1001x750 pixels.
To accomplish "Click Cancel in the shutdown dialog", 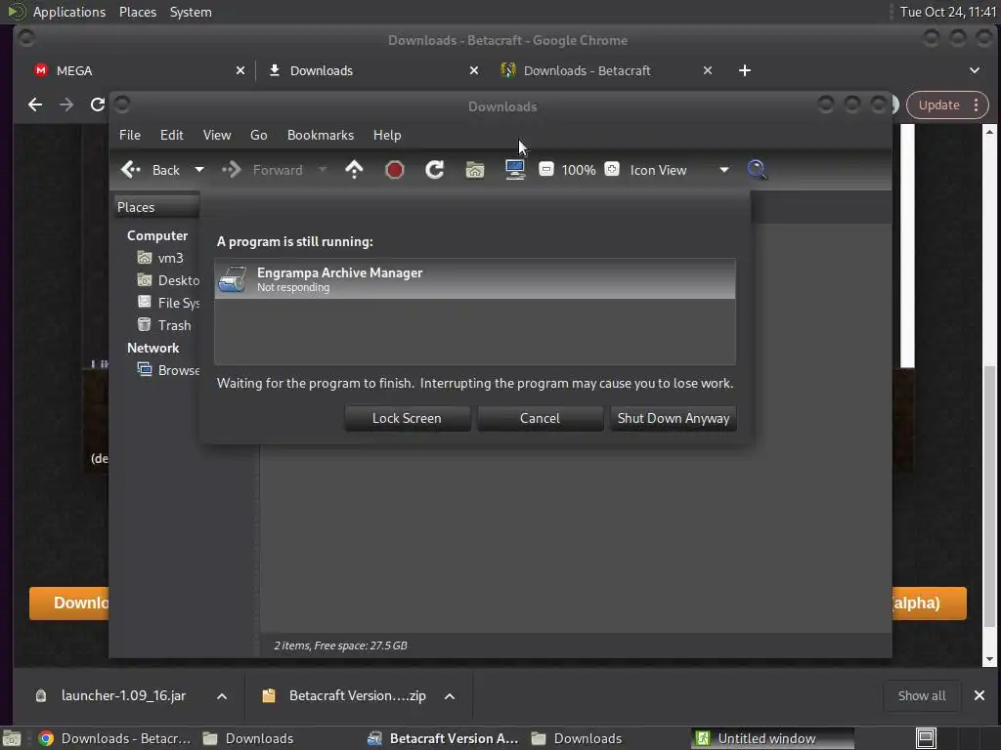I will tap(540, 418).
